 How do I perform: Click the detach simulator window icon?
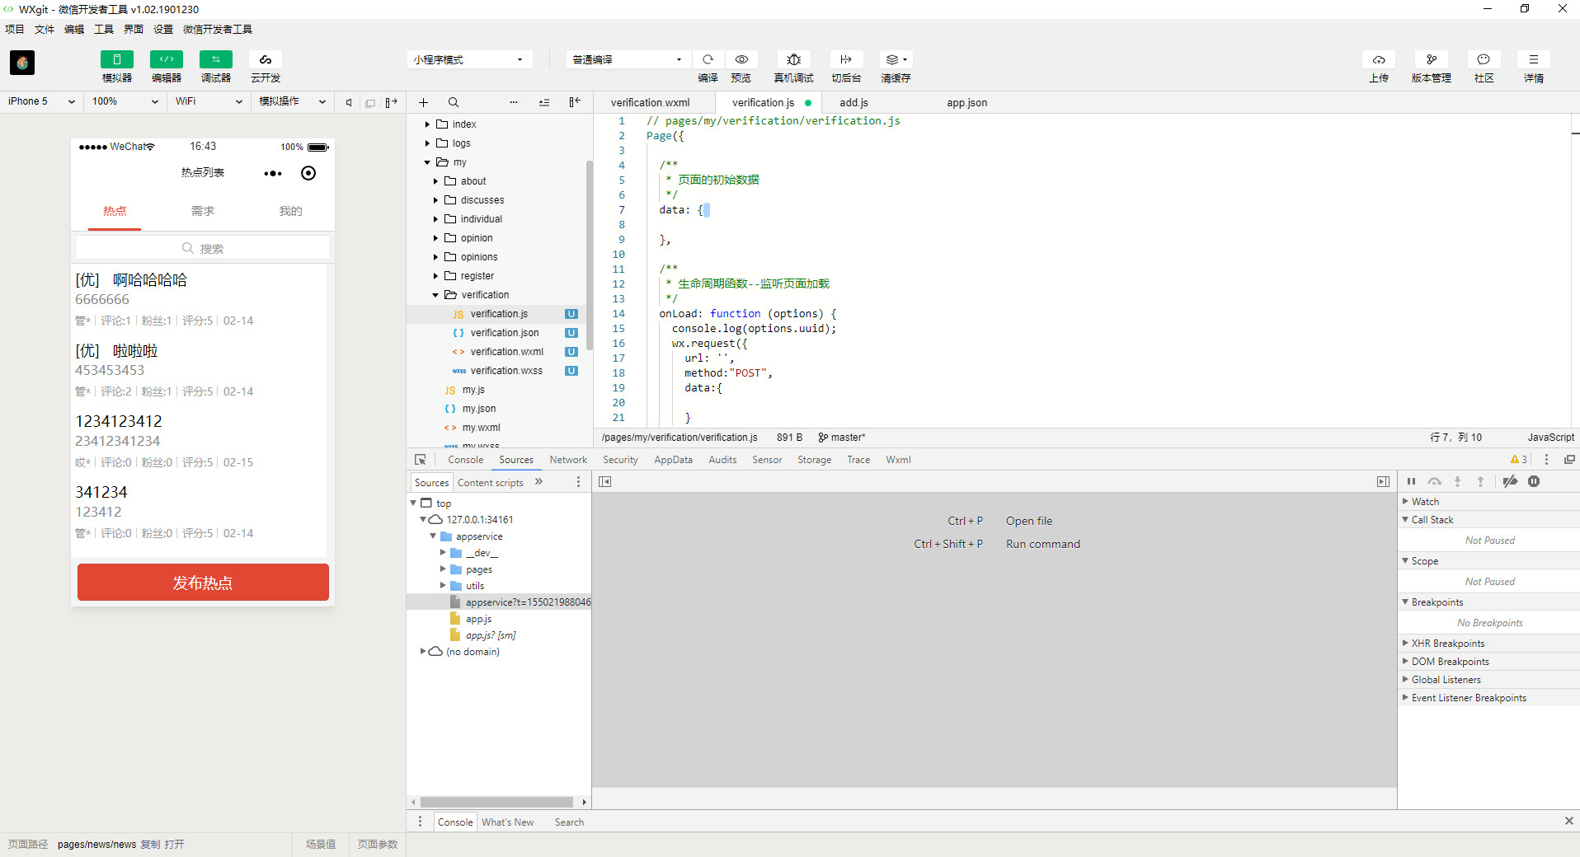coord(370,102)
